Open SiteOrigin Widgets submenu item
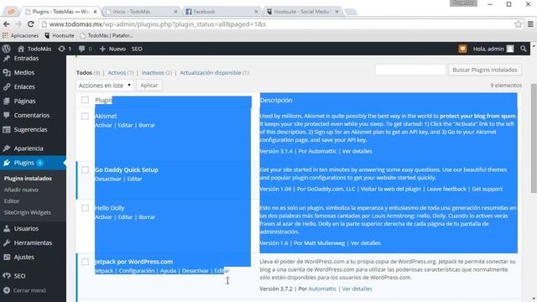537x302 pixels. click(x=28, y=212)
